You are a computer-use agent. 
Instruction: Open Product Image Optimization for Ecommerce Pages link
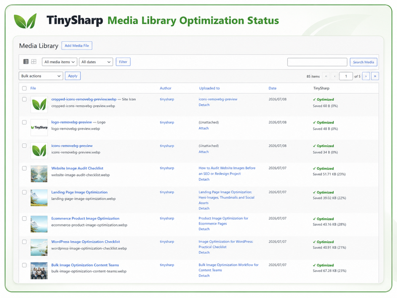pos(223,221)
